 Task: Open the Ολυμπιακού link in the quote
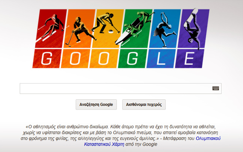coord(208,138)
